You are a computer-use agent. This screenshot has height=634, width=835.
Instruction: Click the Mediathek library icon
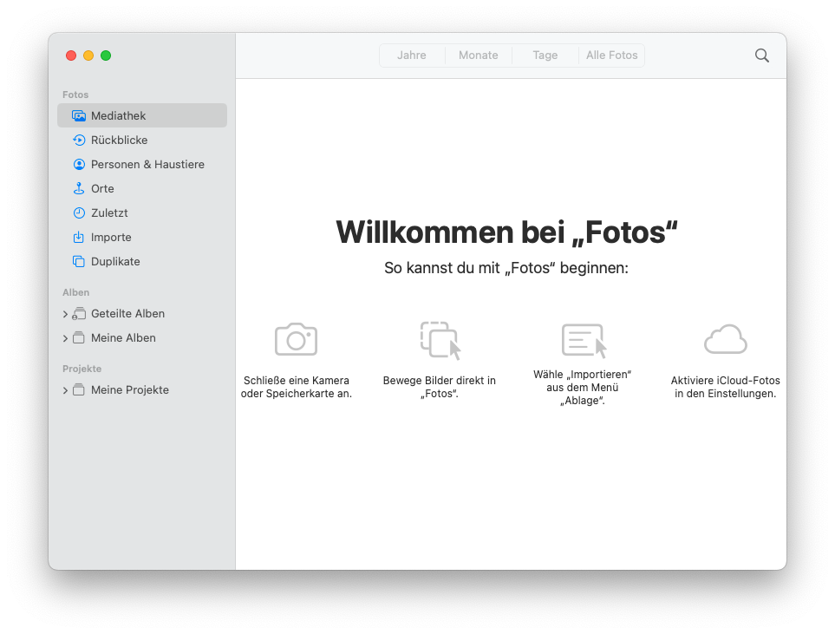point(79,115)
